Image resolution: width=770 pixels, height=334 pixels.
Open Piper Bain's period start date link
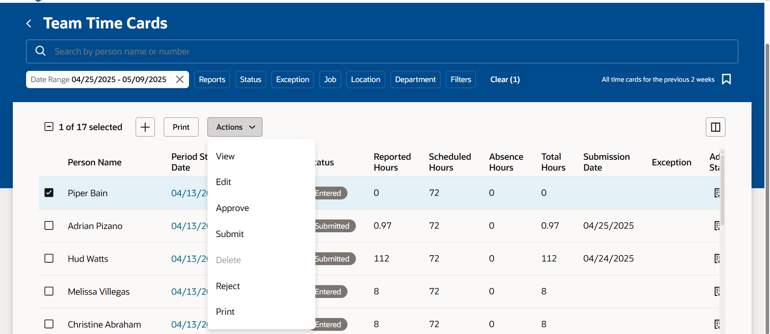pyautogui.click(x=189, y=193)
